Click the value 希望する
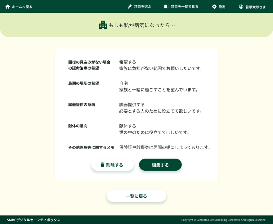The image size is (273, 224). point(128,62)
